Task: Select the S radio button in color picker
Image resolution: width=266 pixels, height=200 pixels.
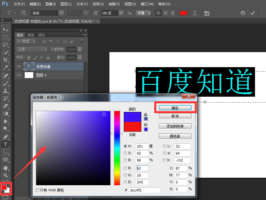Action: [125, 153]
